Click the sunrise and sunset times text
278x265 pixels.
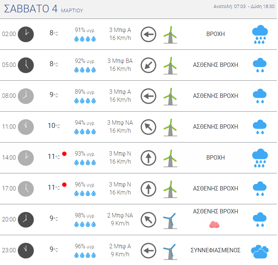pos(244,7)
